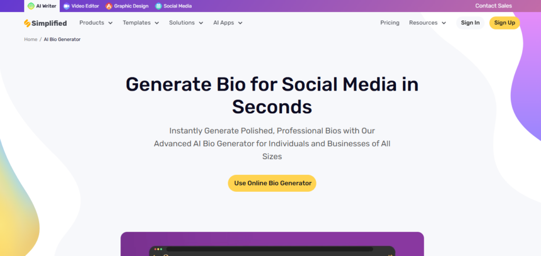Screen dimensions: 541x256
Task: Navigate to Home breadcrumb link
Action: [31, 40]
